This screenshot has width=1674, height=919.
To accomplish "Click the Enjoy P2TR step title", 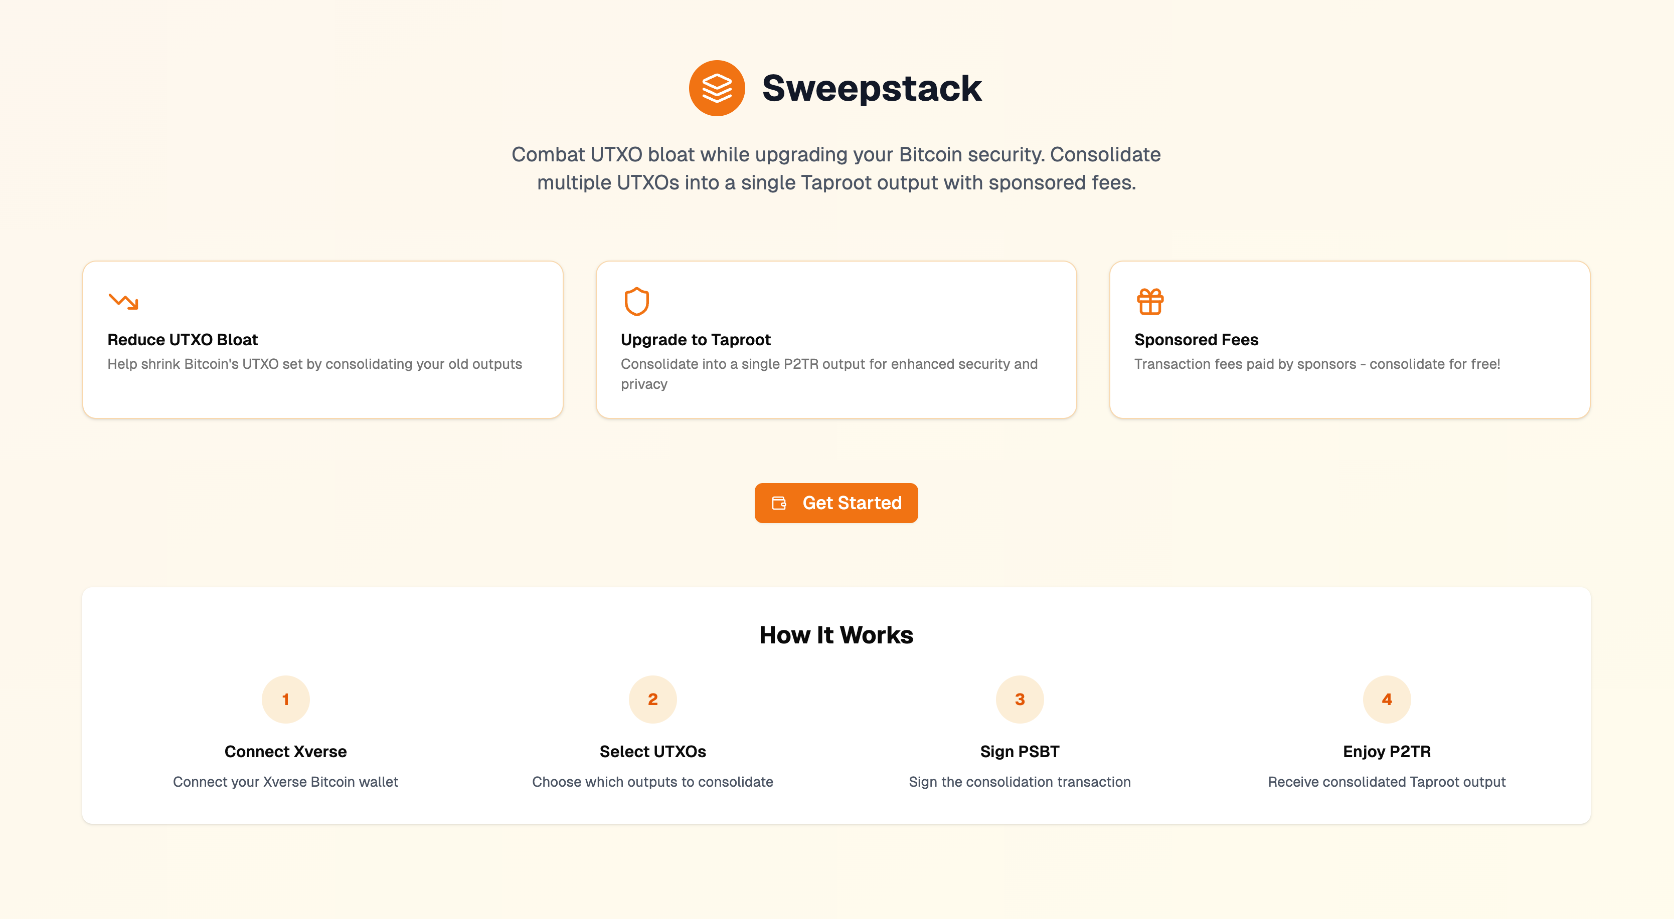I will pos(1387,752).
